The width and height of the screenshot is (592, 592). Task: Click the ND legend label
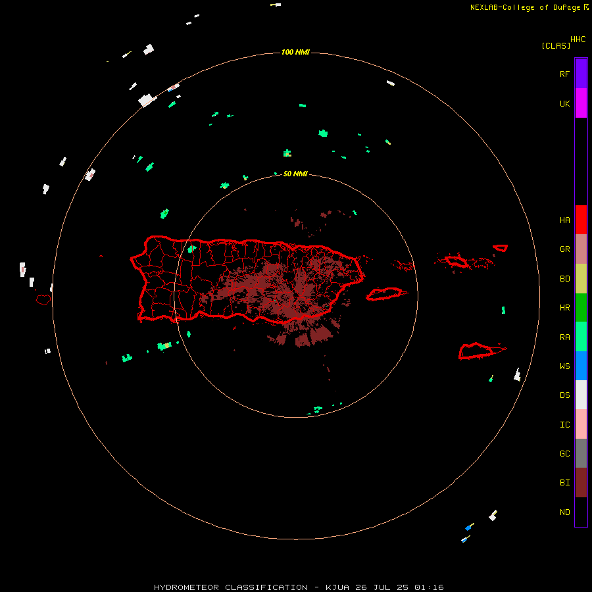[564, 512]
